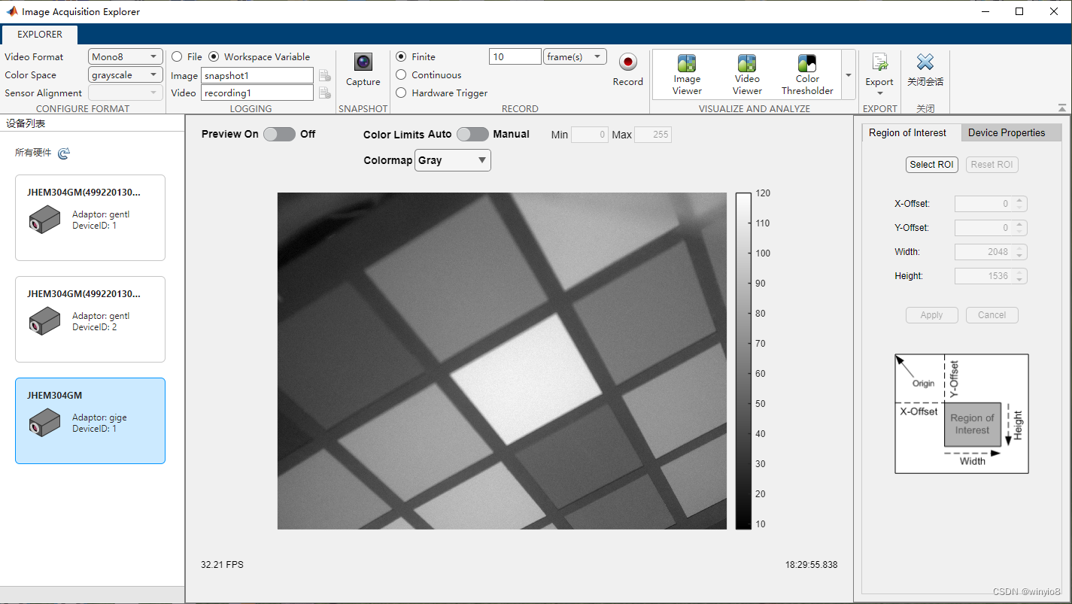Toggle Preview from On to Off
The height and width of the screenshot is (604, 1072).
(279, 134)
